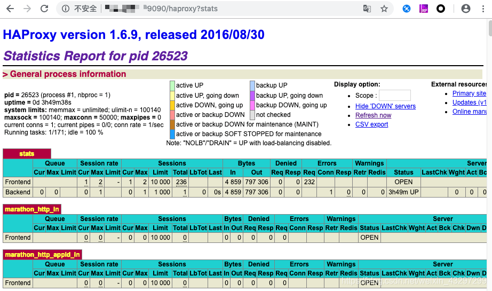Open the blue circular extension icon
Screen dimensions: 492x291
point(406,9)
